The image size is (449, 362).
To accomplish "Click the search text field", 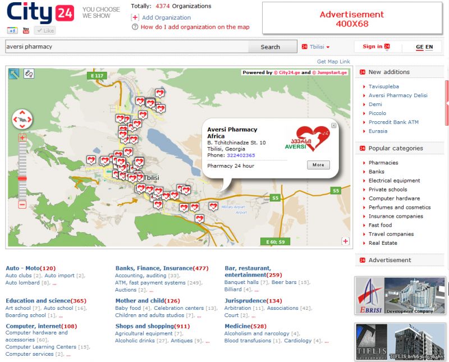I will [x=126, y=47].
